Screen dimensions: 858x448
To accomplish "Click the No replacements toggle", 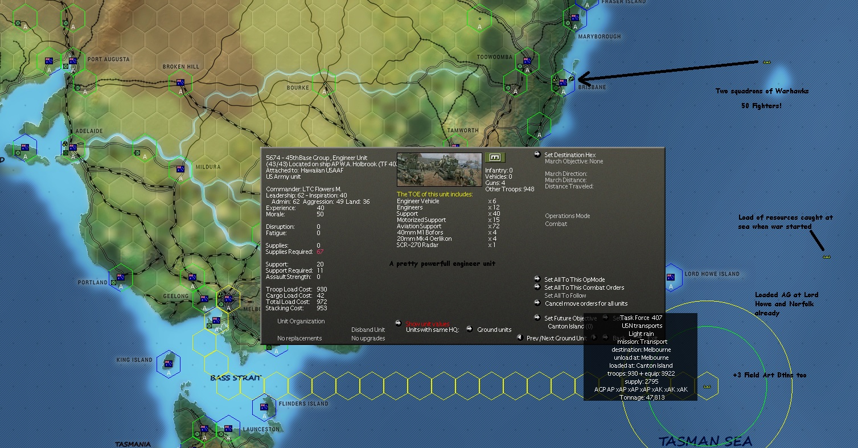I will pos(299,338).
